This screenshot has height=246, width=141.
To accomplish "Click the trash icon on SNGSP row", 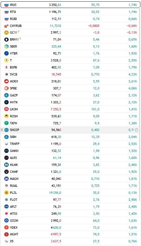I will pos(136,130).
